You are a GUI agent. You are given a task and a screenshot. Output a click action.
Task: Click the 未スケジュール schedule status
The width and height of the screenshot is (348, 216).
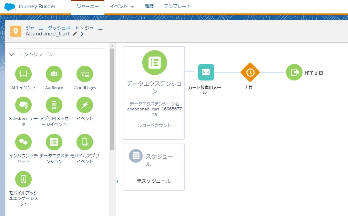pyautogui.click(x=154, y=181)
